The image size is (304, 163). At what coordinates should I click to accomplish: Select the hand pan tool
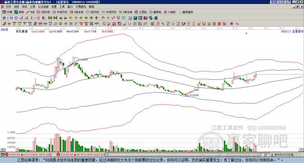tap(103, 18)
